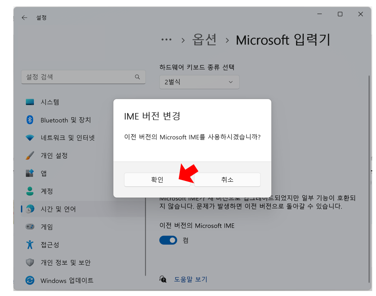Open 시스템 settings icon
Image resolution: width=376 pixels, height=296 pixels.
point(30,102)
